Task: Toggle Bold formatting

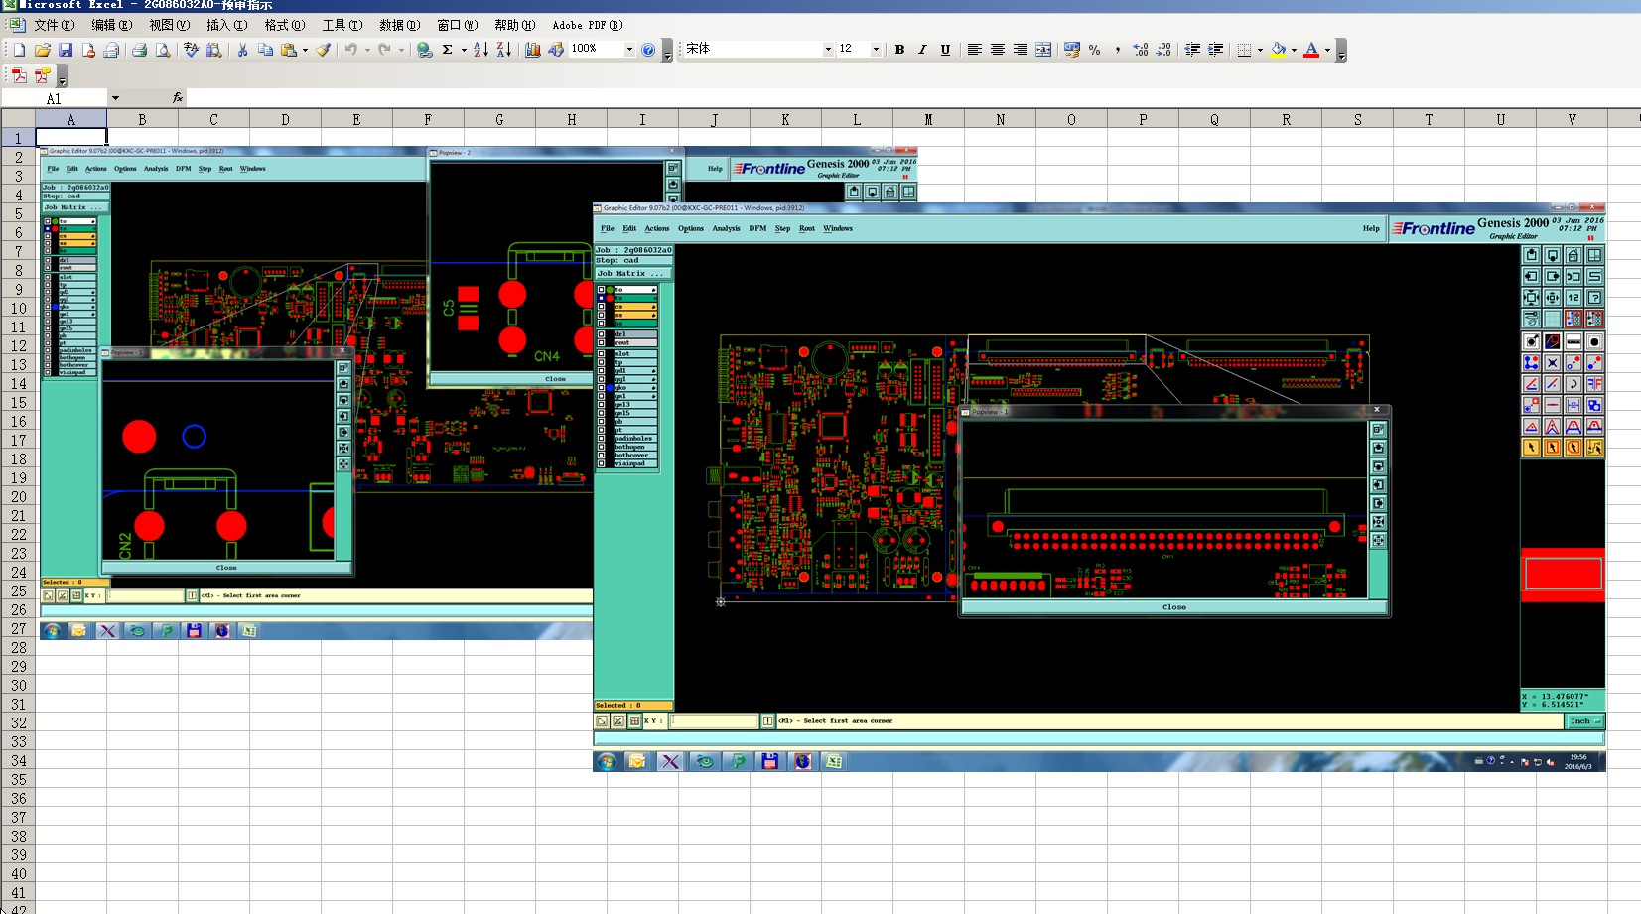Action: click(899, 50)
